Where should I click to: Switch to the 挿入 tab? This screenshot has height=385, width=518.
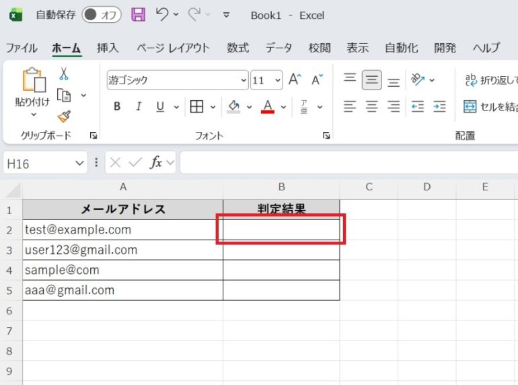pos(108,48)
